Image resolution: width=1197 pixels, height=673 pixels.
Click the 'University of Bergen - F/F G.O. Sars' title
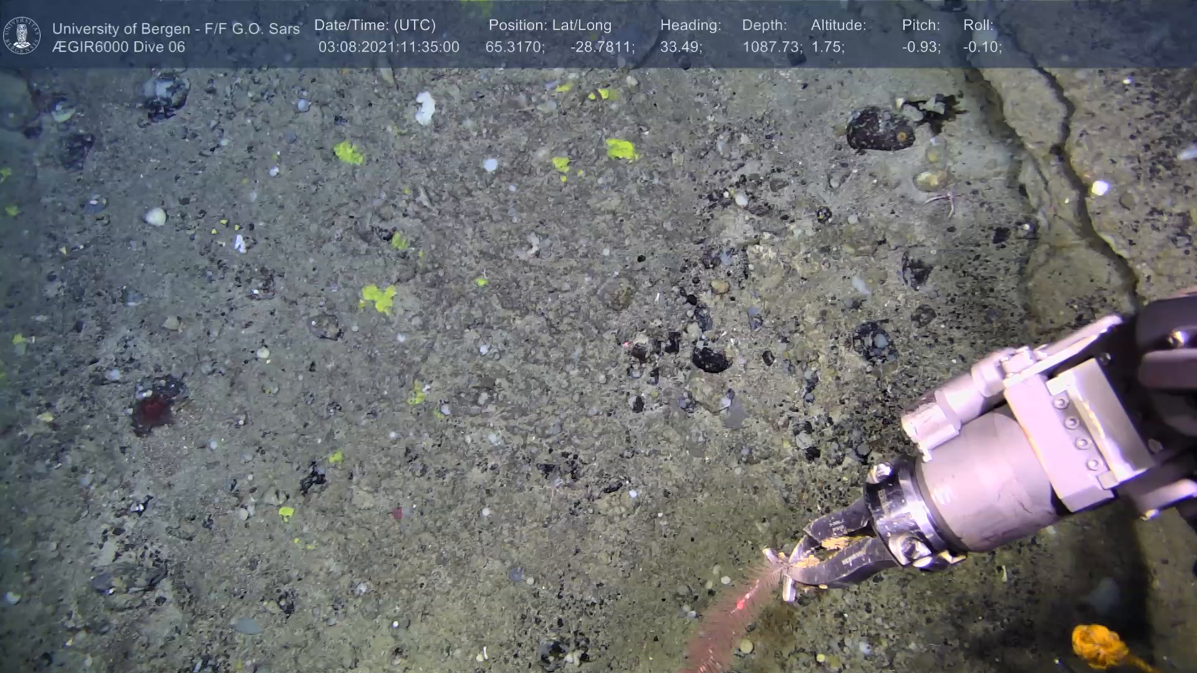tap(176, 29)
